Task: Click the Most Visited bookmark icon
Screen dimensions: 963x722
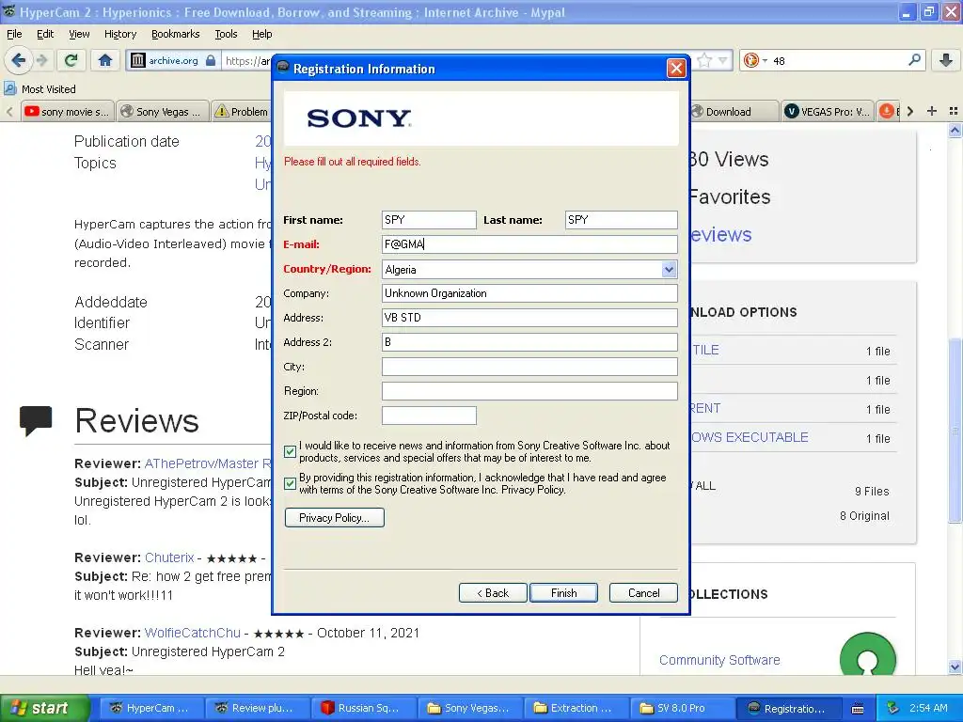Action: tap(9, 89)
